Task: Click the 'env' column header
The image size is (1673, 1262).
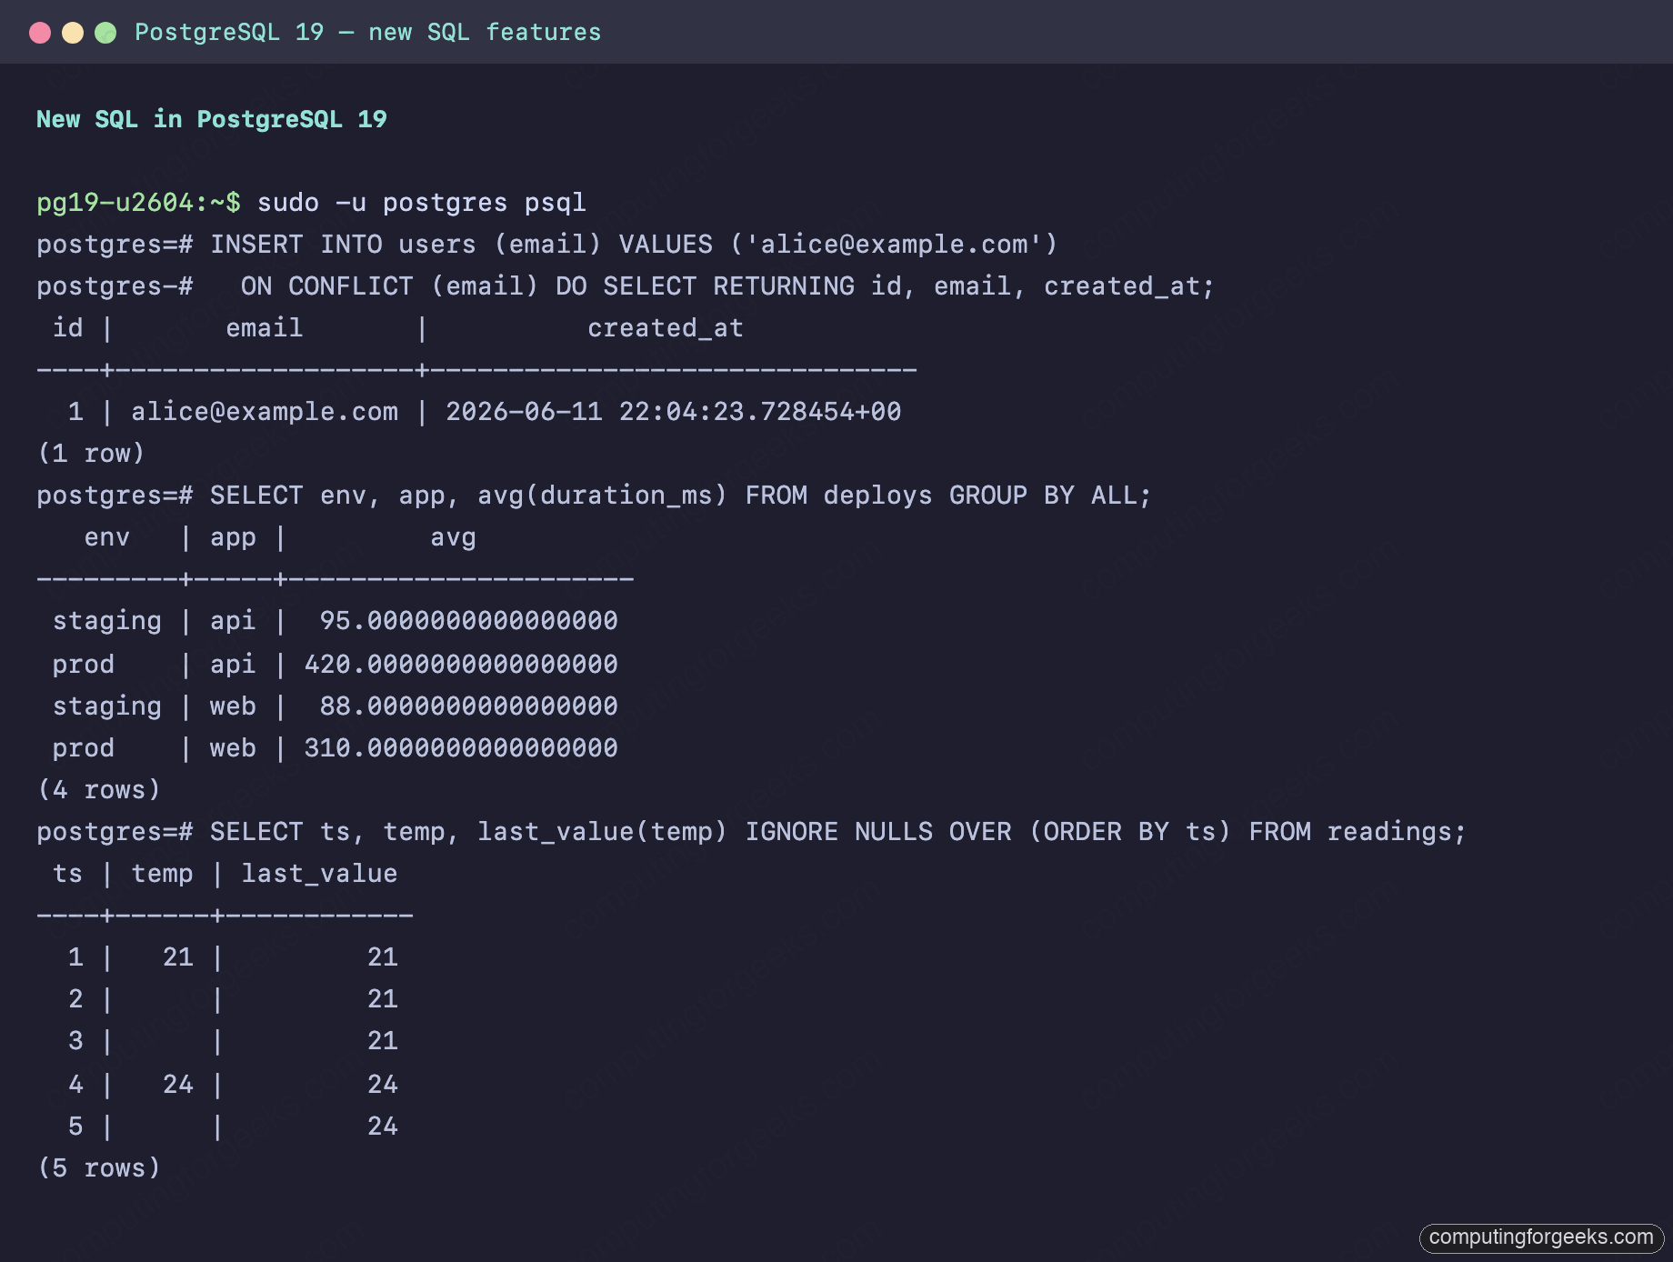Action: tap(107, 537)
